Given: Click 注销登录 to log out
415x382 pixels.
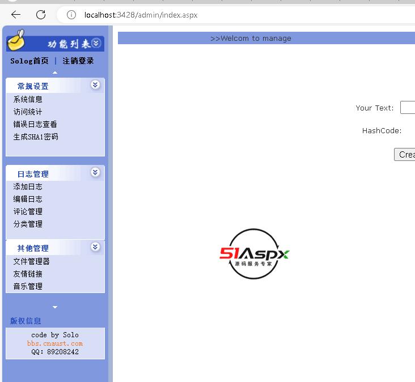Looking at the screenshot, I should coord(78,61).
